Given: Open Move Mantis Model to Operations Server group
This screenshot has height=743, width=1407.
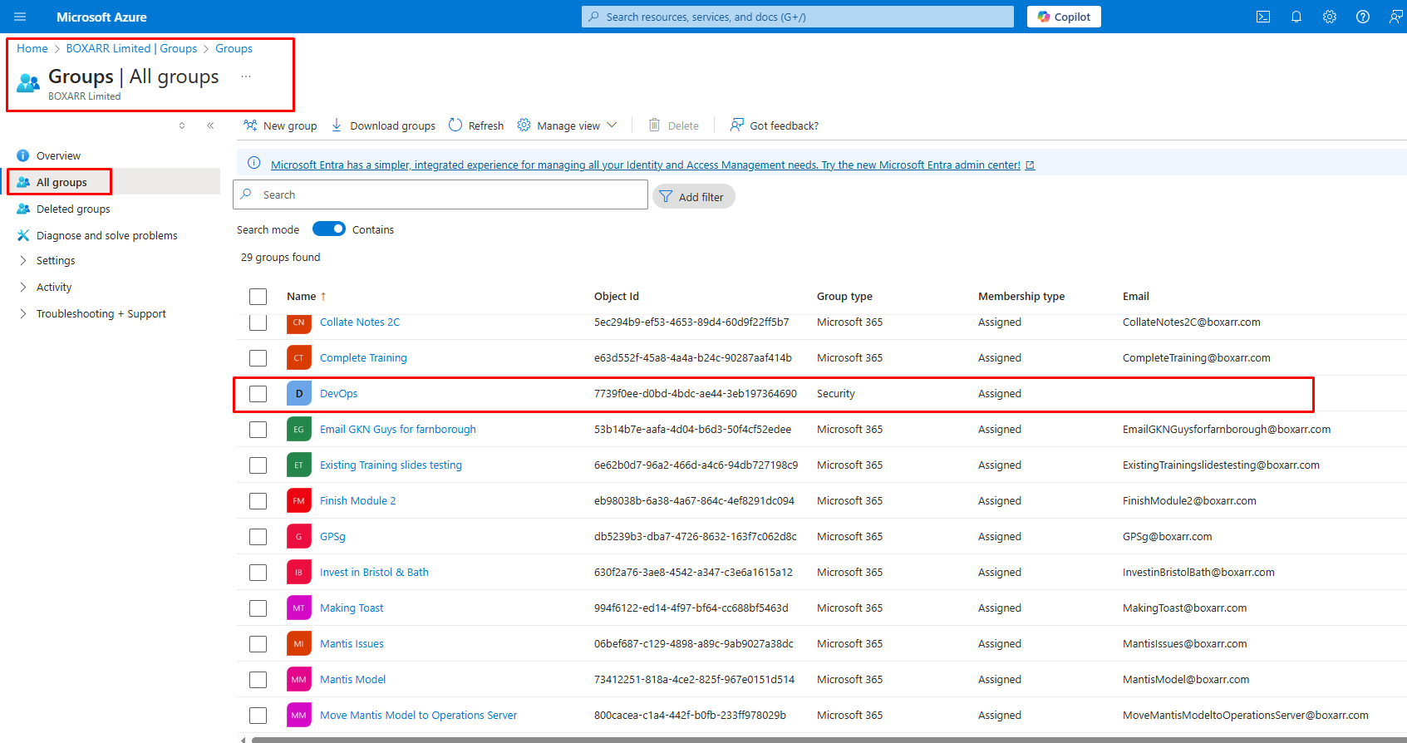Looking at the screenshot, I should (x=418, y=716).
